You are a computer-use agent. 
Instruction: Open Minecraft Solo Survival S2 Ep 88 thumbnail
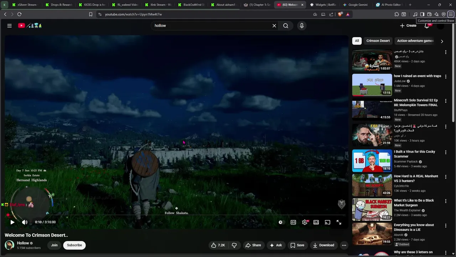click(372, 110)
